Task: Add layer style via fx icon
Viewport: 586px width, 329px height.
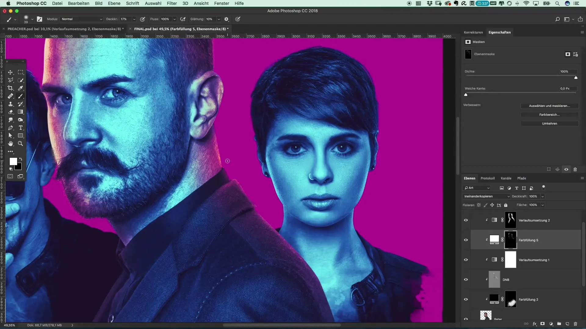Action: (x=534, y=324)
